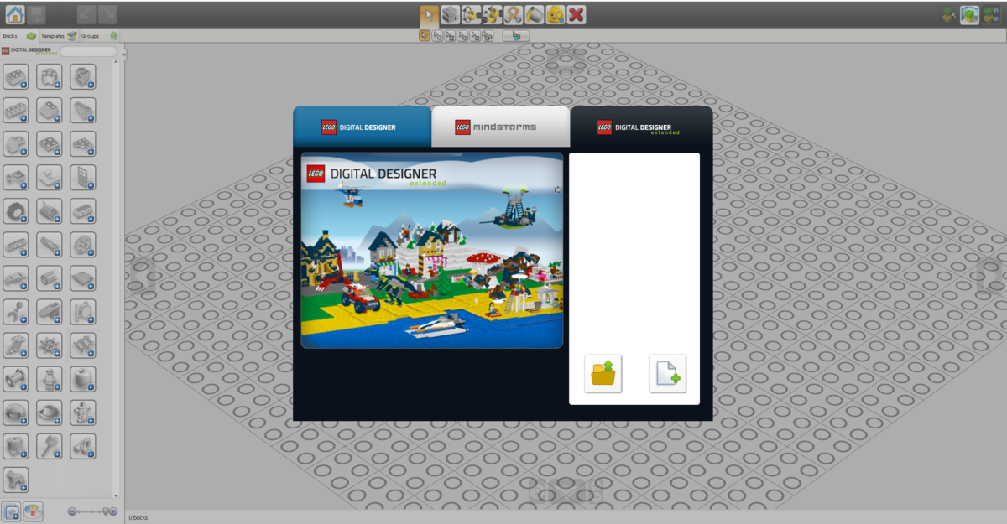The image size is (1007, 524).
Task: Choose the second selection sub-tool option
Action: 437,35
